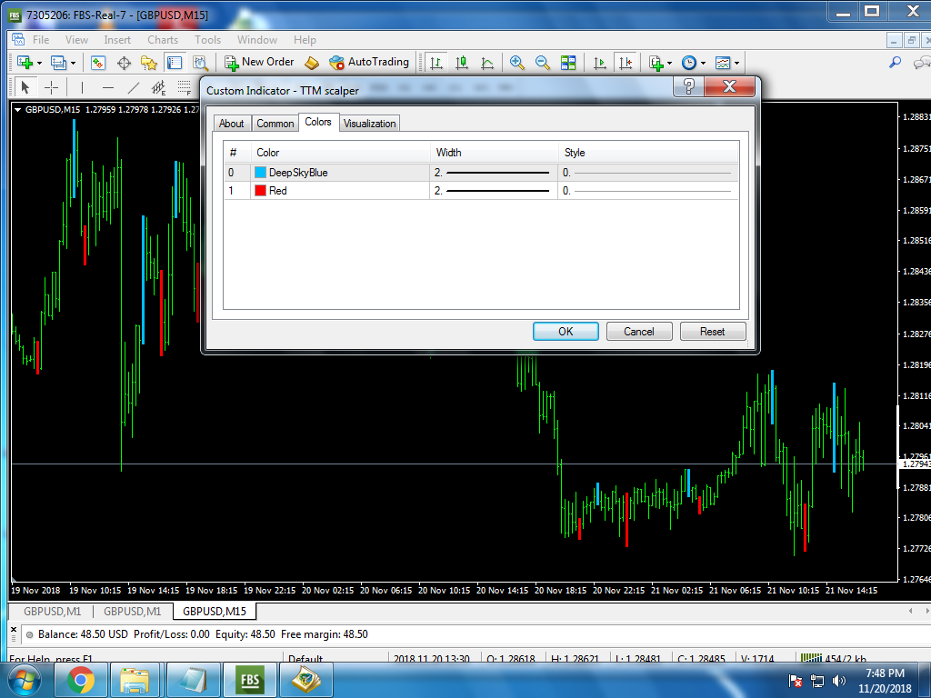Select the equidistant channel tool
The image size is (931, 698).
pyautogui.click(x=158, y=88)
